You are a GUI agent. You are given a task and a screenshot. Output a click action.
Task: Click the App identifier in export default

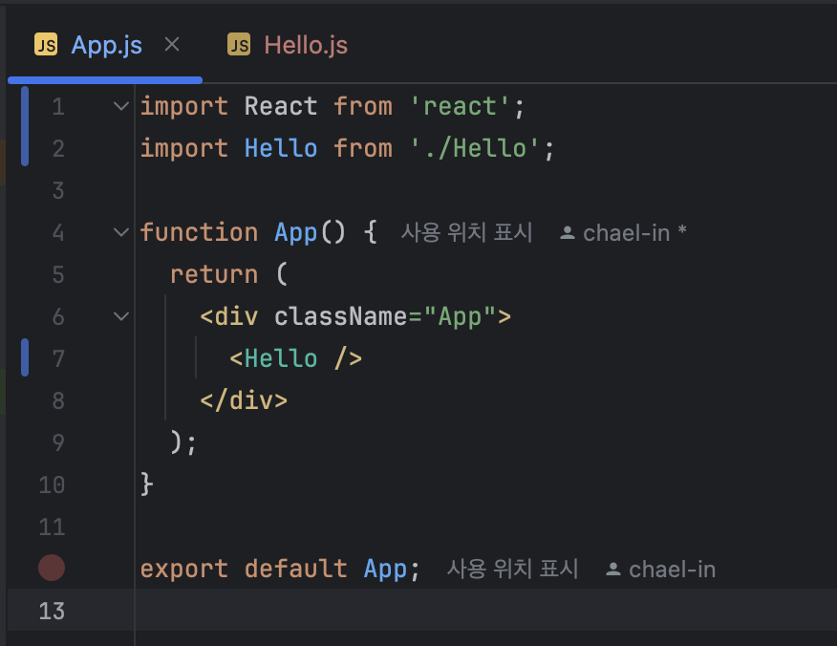[385, 570]
